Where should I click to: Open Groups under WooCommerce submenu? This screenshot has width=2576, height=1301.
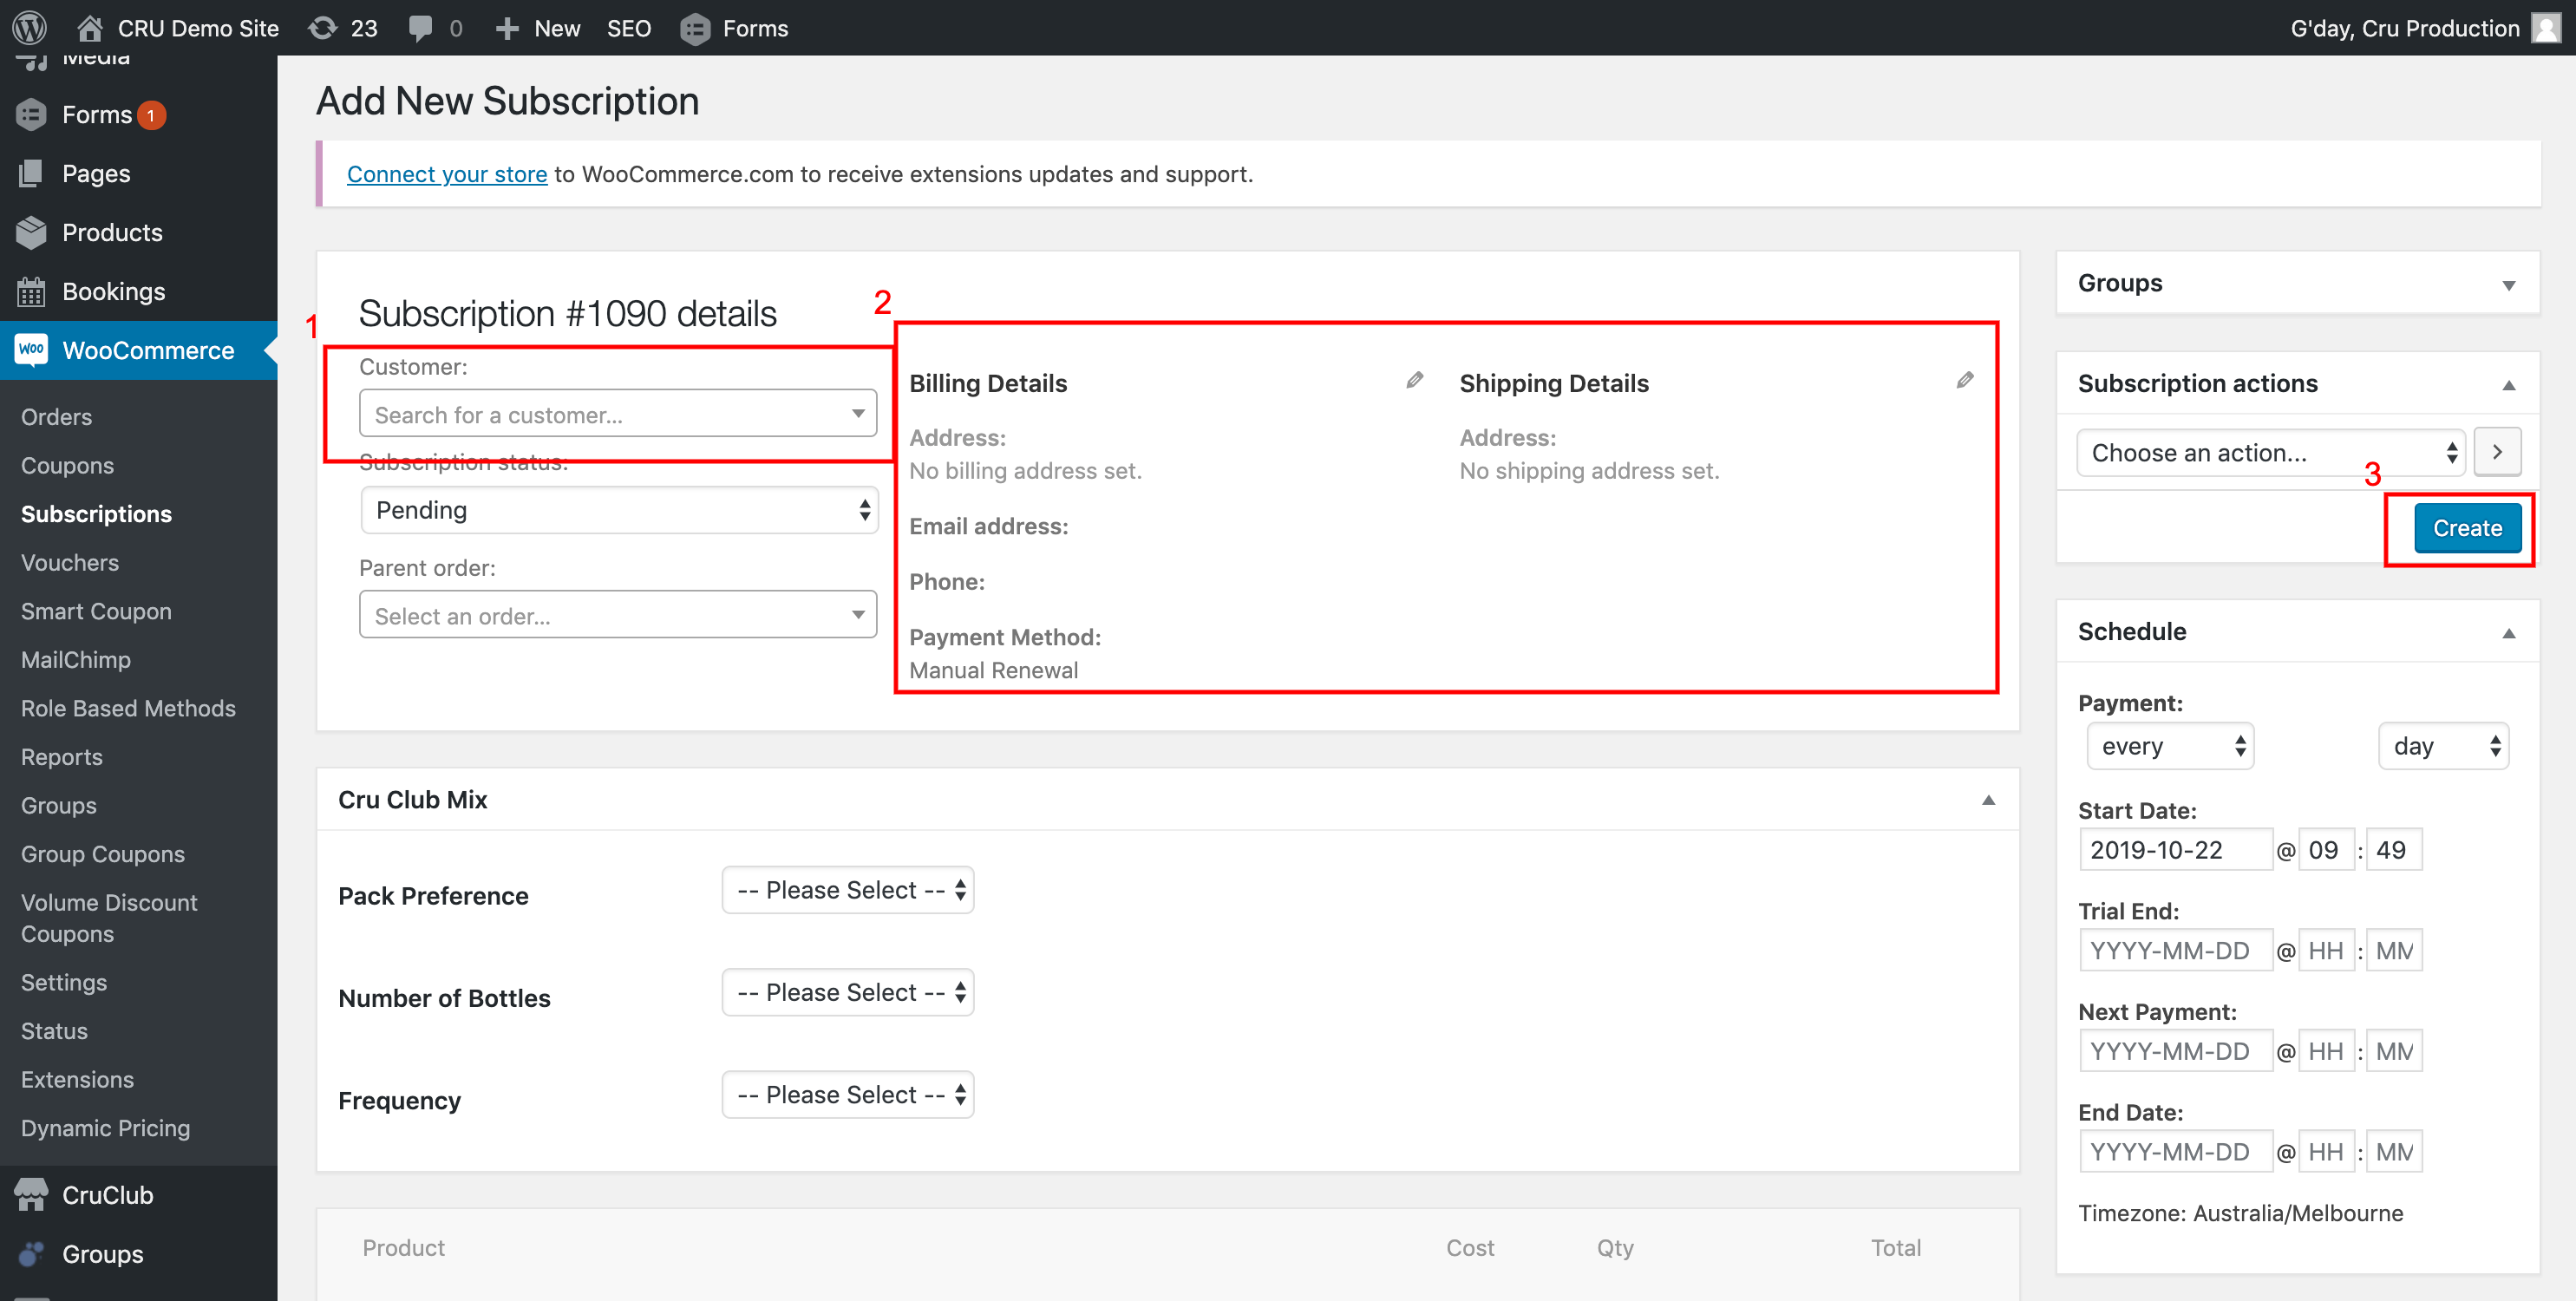click(59, 805)
